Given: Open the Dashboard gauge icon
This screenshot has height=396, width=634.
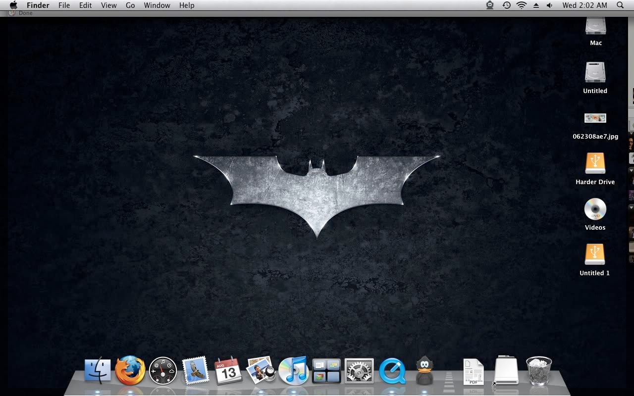Looking at the screenshot, I should (x=162, y=371).
